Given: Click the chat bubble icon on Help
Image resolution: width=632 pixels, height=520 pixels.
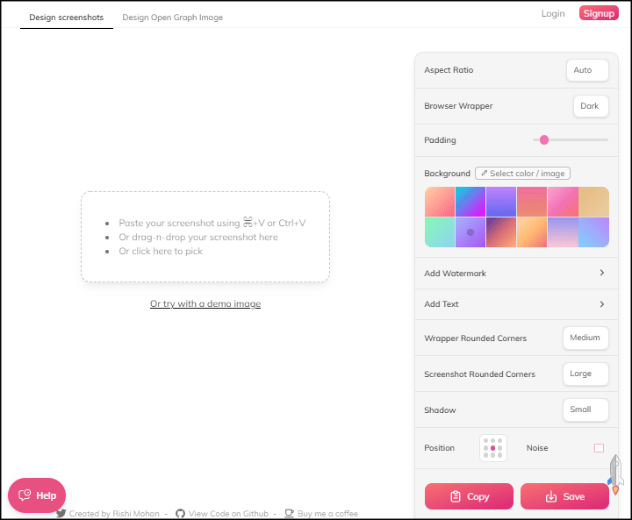Looking at the screenshot, I should 25,495.
